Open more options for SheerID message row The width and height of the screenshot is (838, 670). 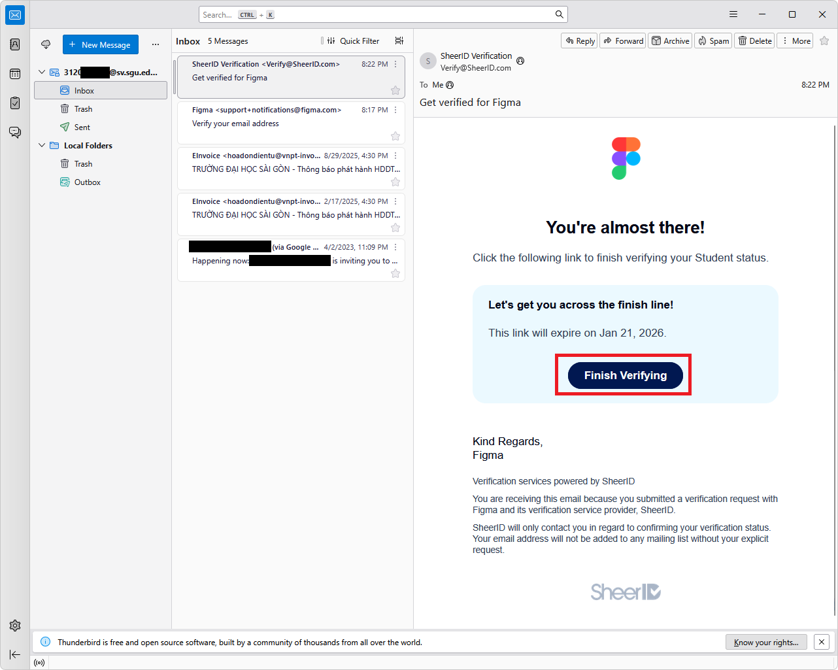pyautogui.click(x=395, y=64)
